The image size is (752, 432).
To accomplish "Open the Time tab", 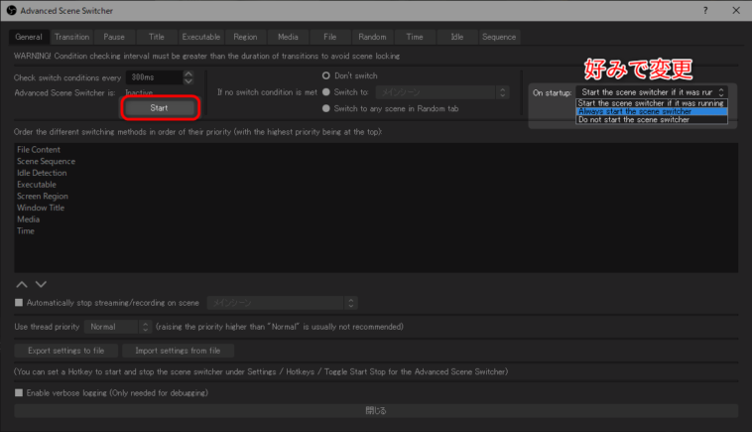I will pyautogui.click(x=415, y=37).
